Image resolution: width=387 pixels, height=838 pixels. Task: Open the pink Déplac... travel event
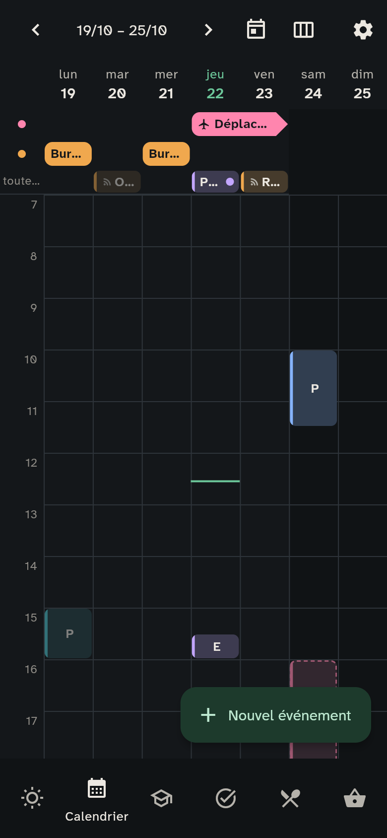click(x=240, y=124)
